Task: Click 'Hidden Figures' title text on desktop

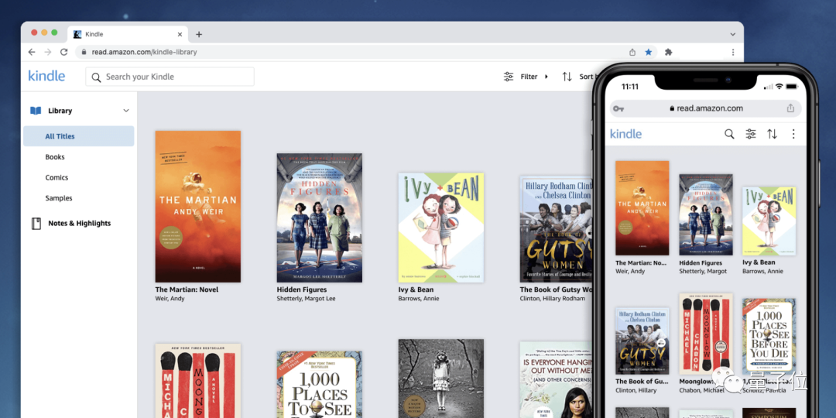Action: 302,290
